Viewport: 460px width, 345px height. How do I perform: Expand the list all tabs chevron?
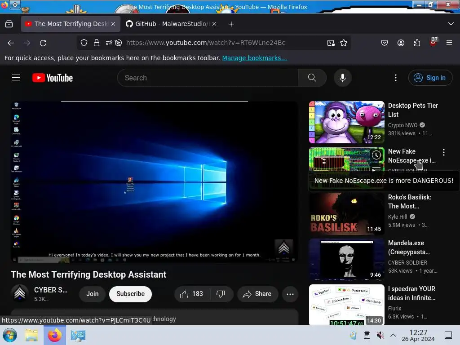pyautogui.click(x=451, y=24)
